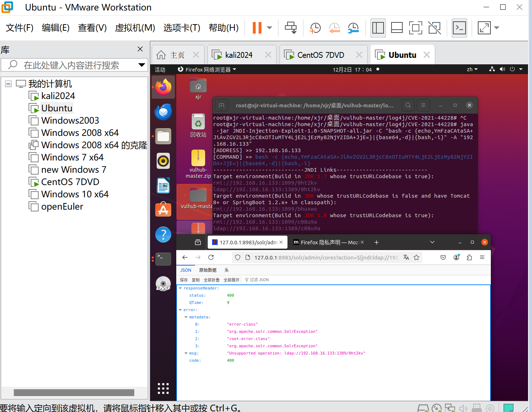Click 活动 Activities in Ubuntu top bar

point(160,70)
